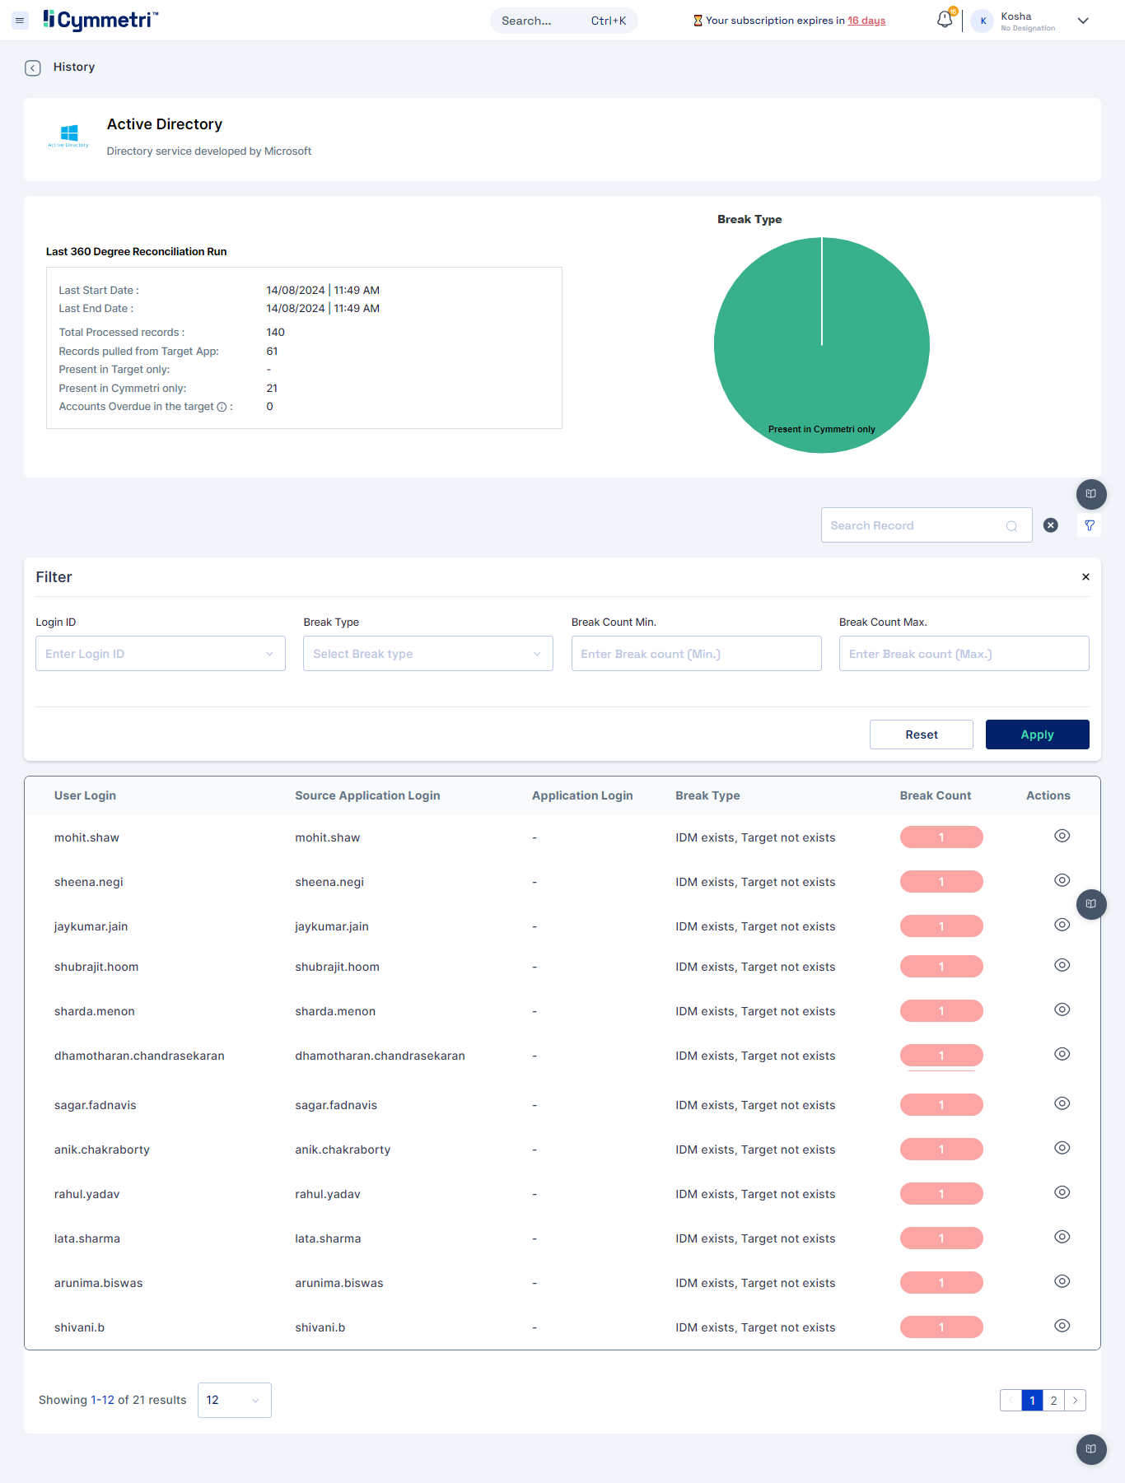Viewport: 1125px width, 1483px height.
Task: Go back using the History back arrow
Action: (x=33, y=68)
